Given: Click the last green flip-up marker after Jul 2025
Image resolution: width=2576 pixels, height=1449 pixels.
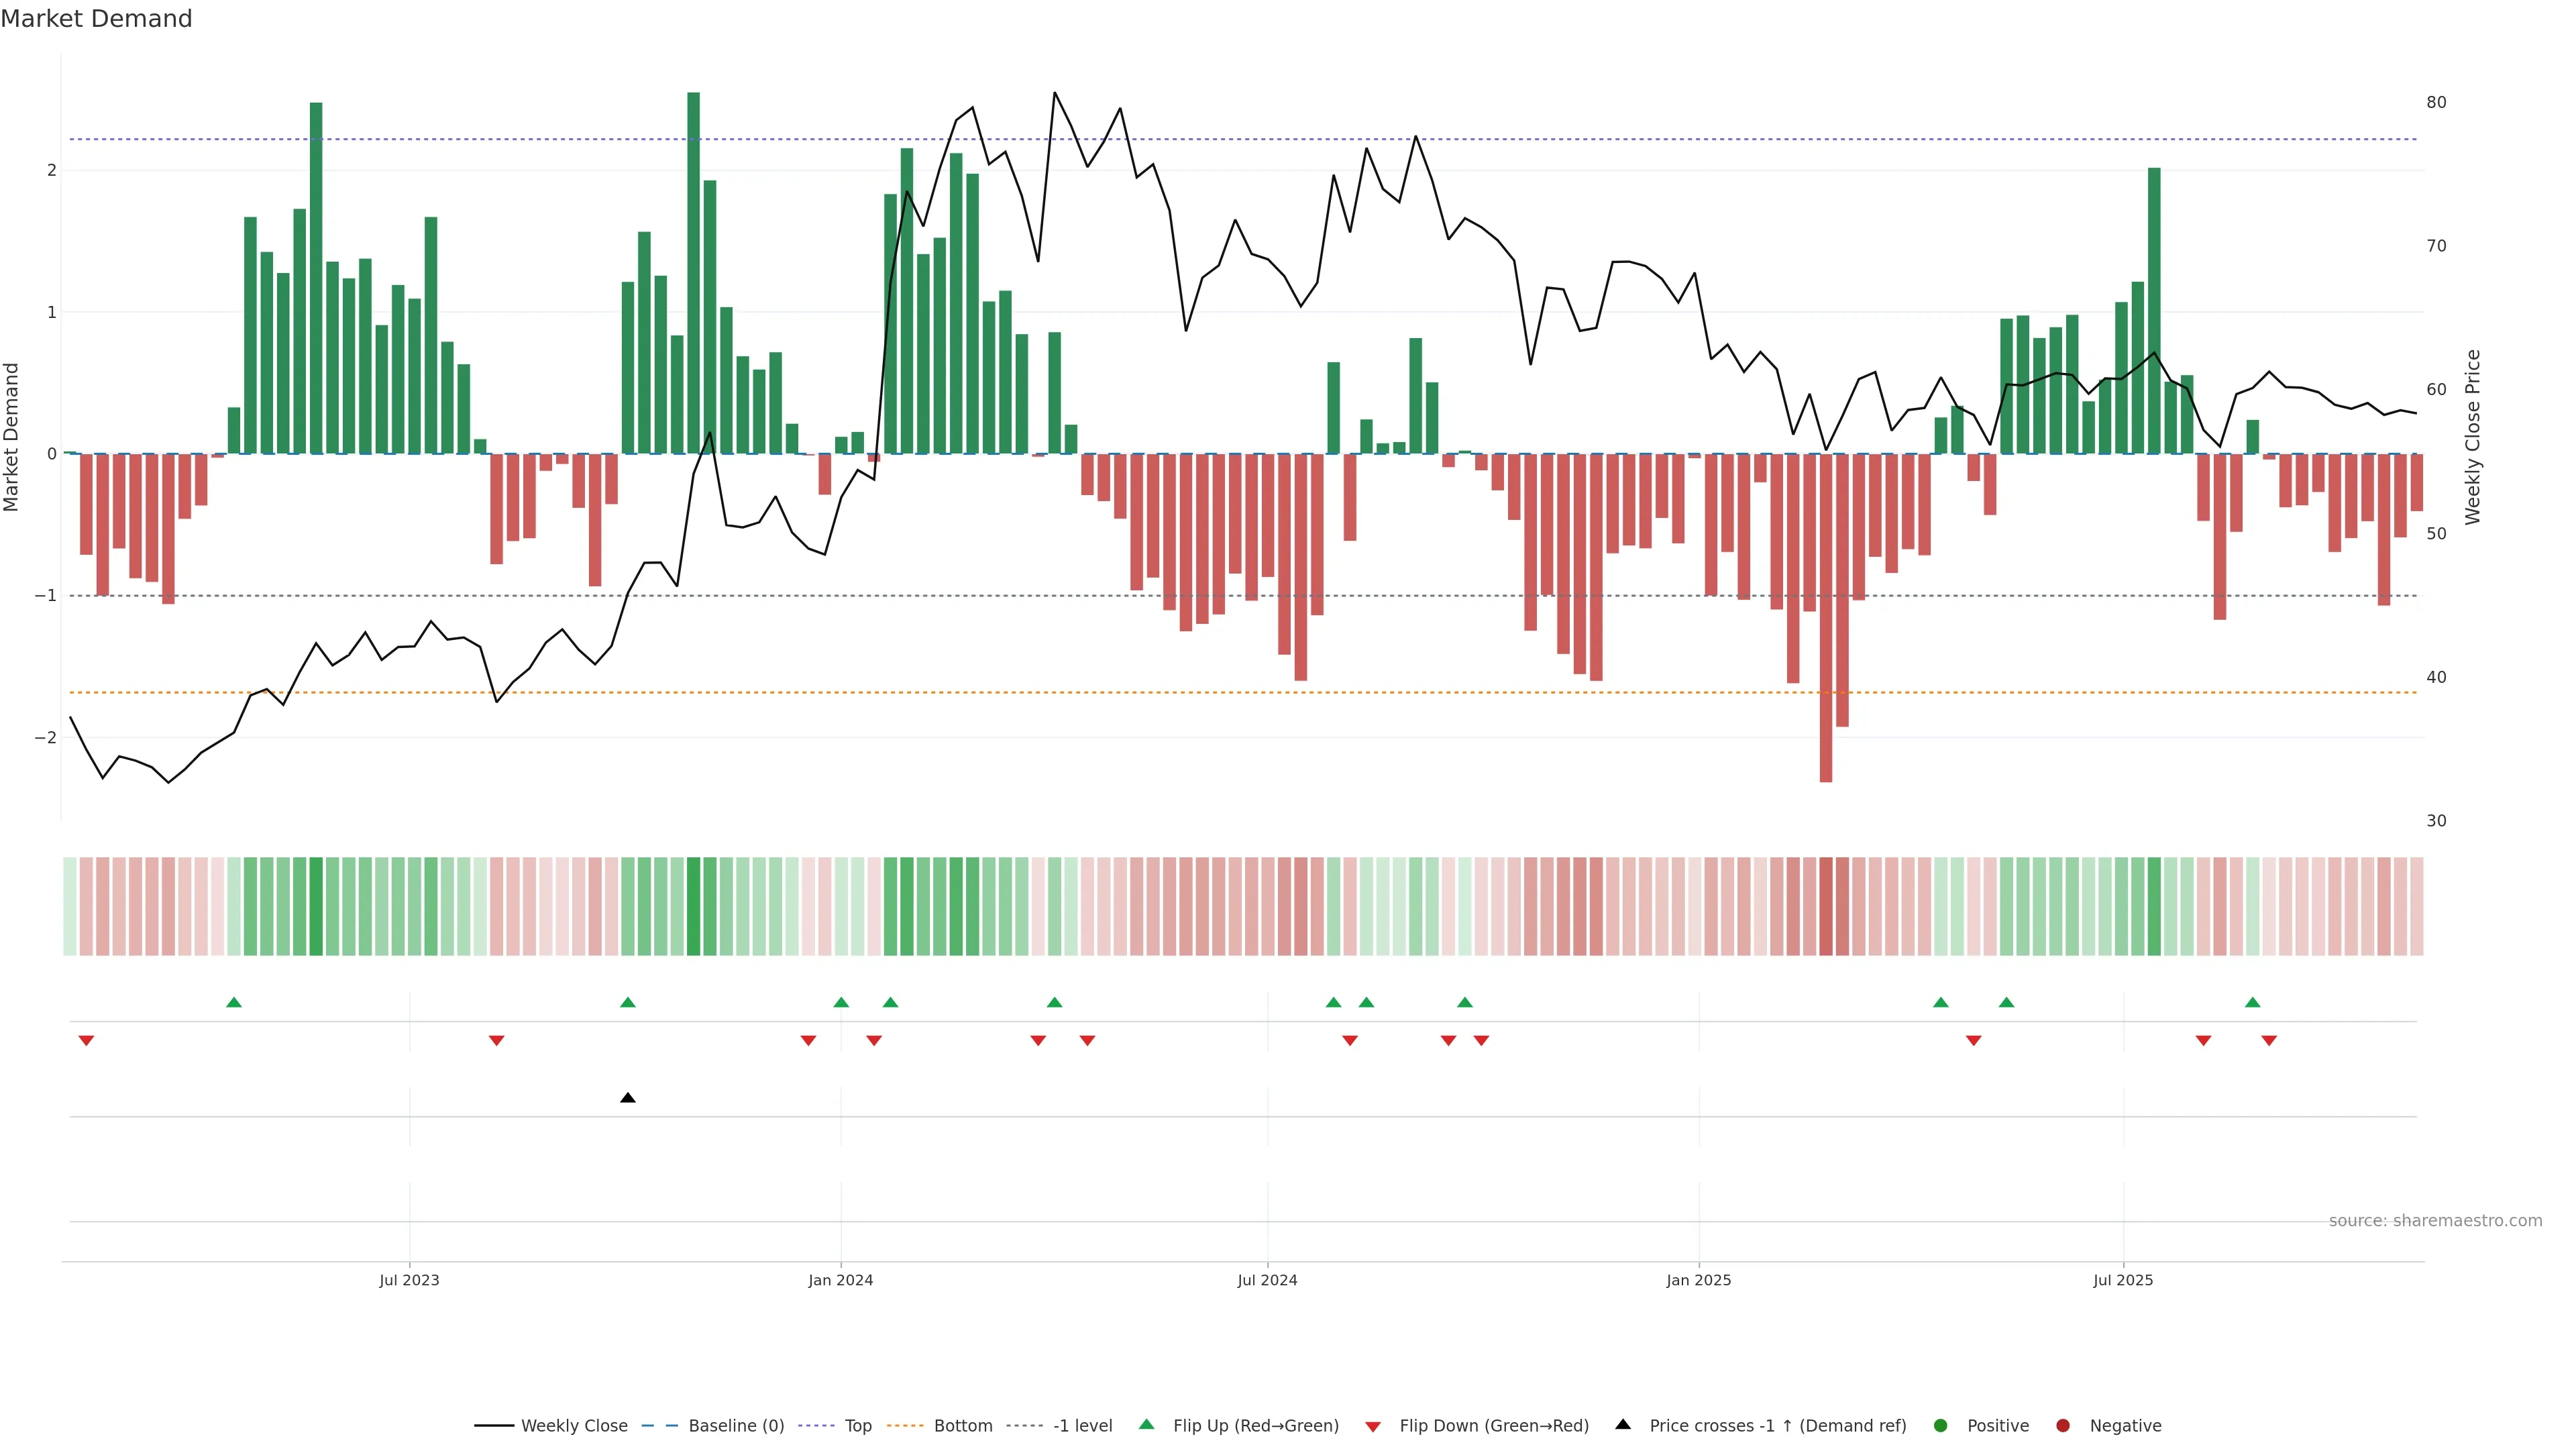Looking at the screenshot, I should [x=2252, y=1002].
